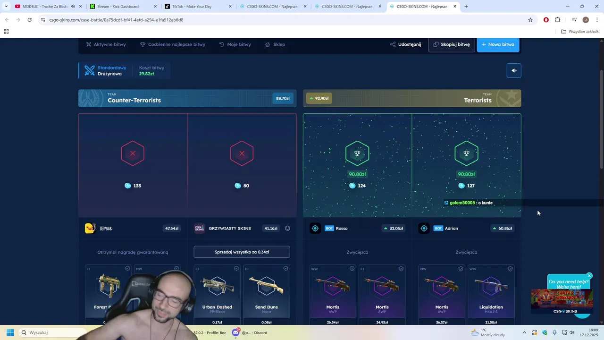This screenshot has width=604, height=340.
Task: Mute the MODELKI tab audio speaker icon
Action: [73, 7]
